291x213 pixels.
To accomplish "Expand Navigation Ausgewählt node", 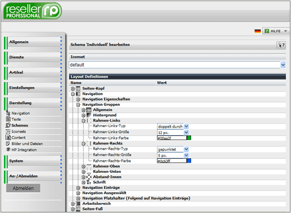I will tap(78, 193).
